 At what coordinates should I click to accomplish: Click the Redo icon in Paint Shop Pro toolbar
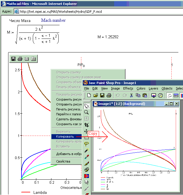click(x=125, y=95)
